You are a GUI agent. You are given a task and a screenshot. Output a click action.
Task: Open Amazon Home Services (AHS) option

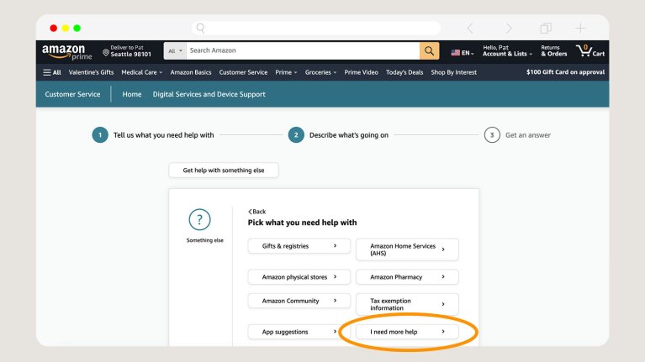407,249
